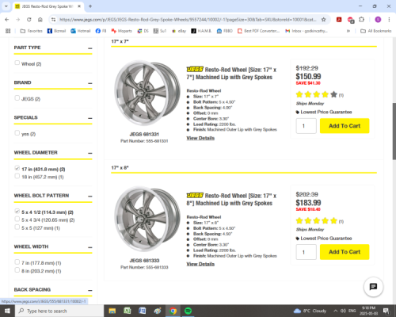The image size is (396, 317).
Task: Open the Bizmail bookmark
Action: click(56, 31)
